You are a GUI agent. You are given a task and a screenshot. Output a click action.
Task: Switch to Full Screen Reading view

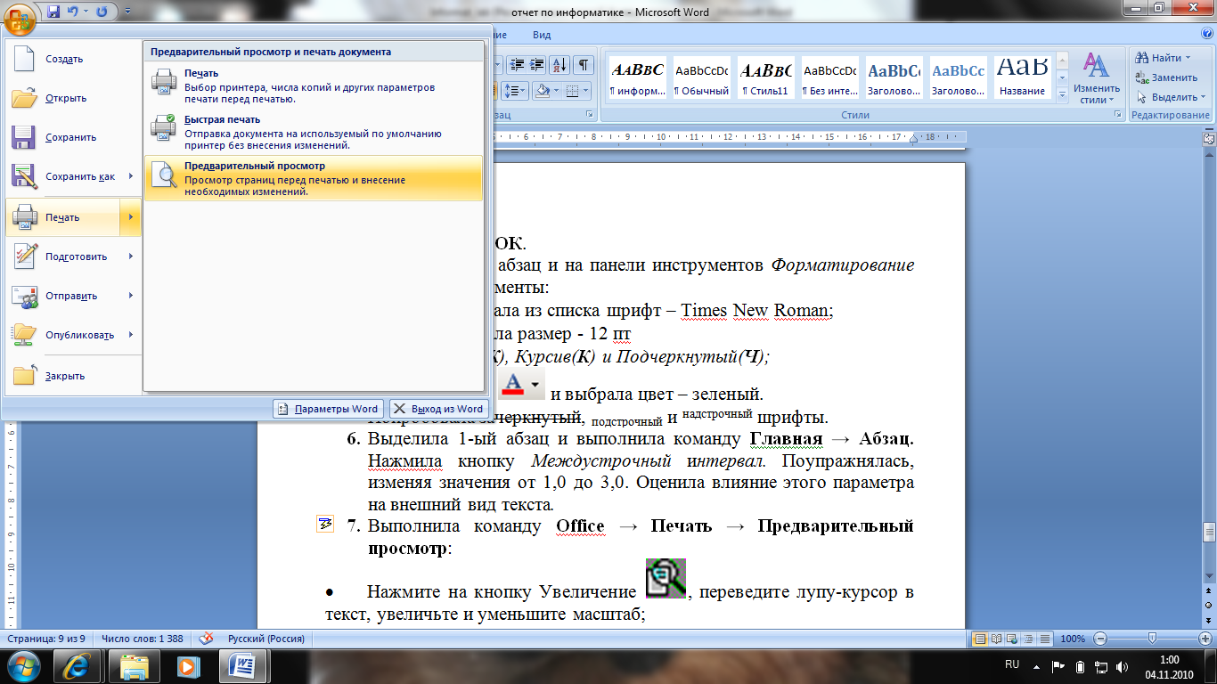click(x=997, y=639)
